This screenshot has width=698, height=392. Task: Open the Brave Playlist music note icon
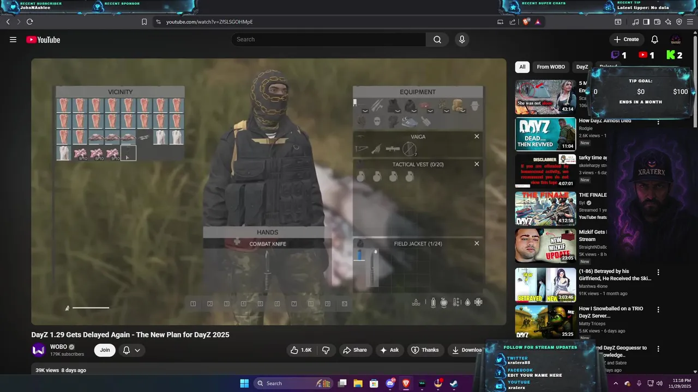point(635,22)
